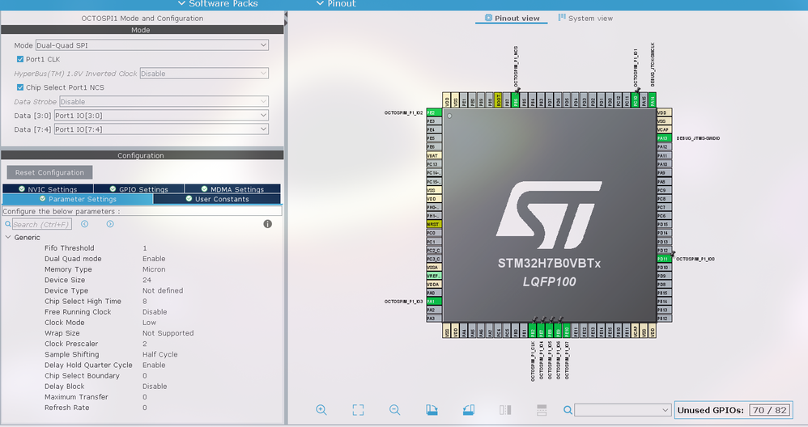Select the Free Running Clock Disable value

coord(155,312)
